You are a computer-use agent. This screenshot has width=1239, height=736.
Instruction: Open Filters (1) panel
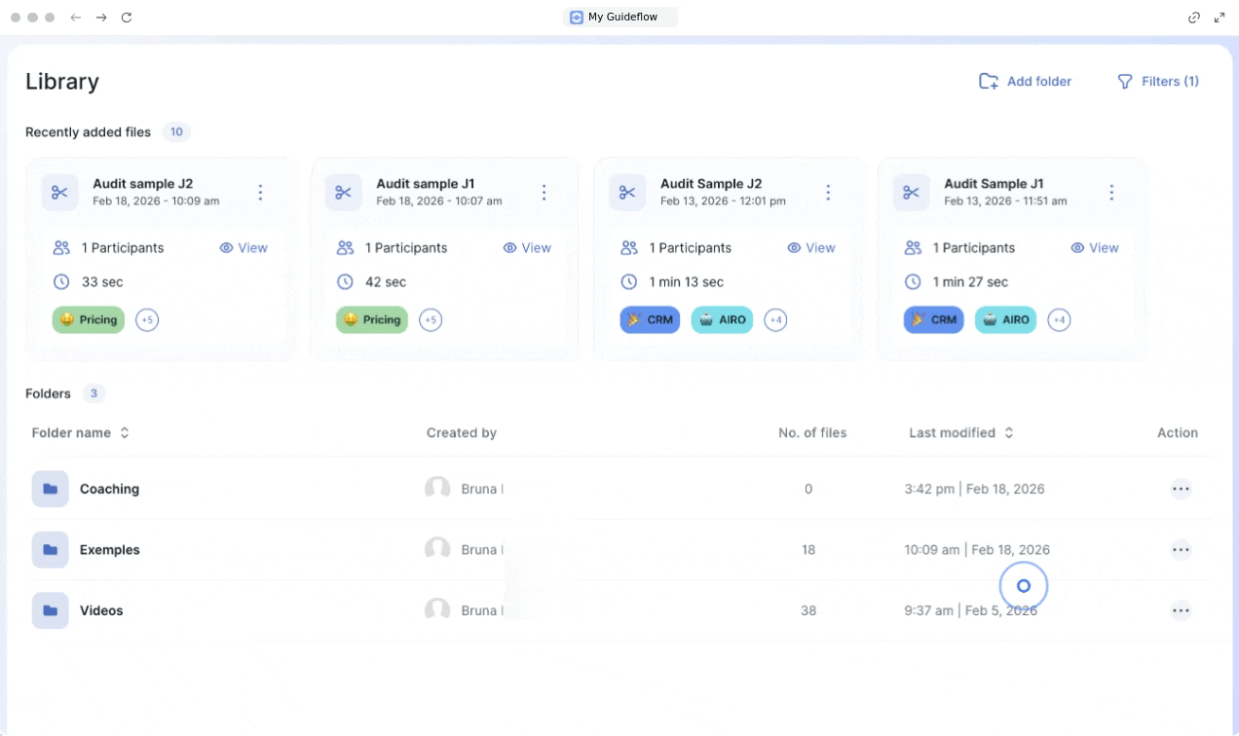[1157, 82]
